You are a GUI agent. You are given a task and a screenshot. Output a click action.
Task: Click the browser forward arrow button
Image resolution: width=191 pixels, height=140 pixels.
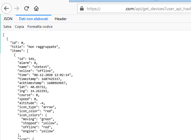pos(17,8)
